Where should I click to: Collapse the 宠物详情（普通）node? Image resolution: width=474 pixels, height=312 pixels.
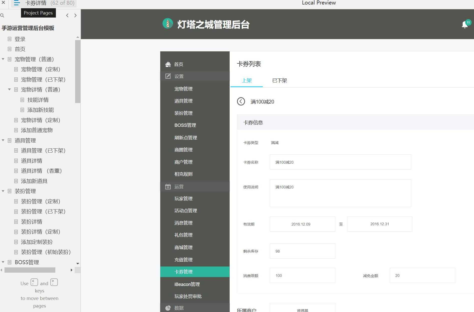tap(9, 89)
